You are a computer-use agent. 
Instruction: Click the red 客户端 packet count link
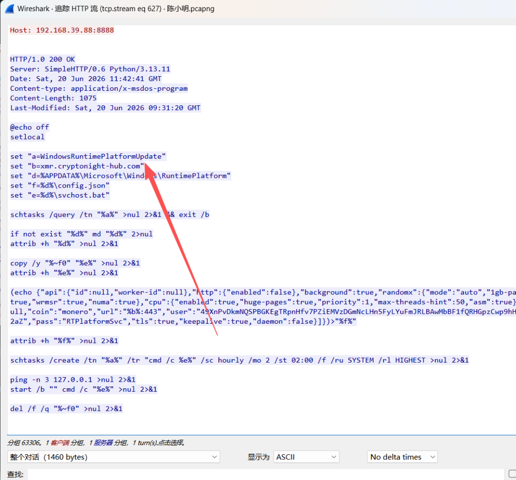(x=60, y=443)
